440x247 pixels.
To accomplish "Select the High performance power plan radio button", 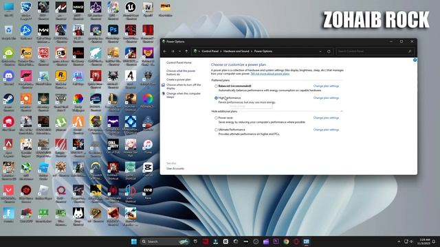I will (x=216, y=98).
